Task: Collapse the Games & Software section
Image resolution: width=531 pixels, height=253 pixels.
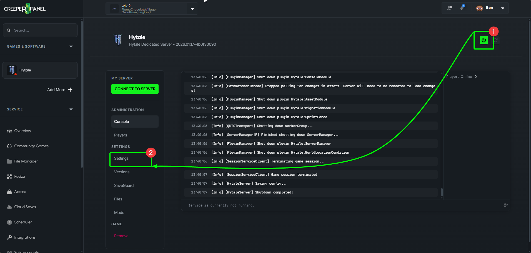Action: 71,47
